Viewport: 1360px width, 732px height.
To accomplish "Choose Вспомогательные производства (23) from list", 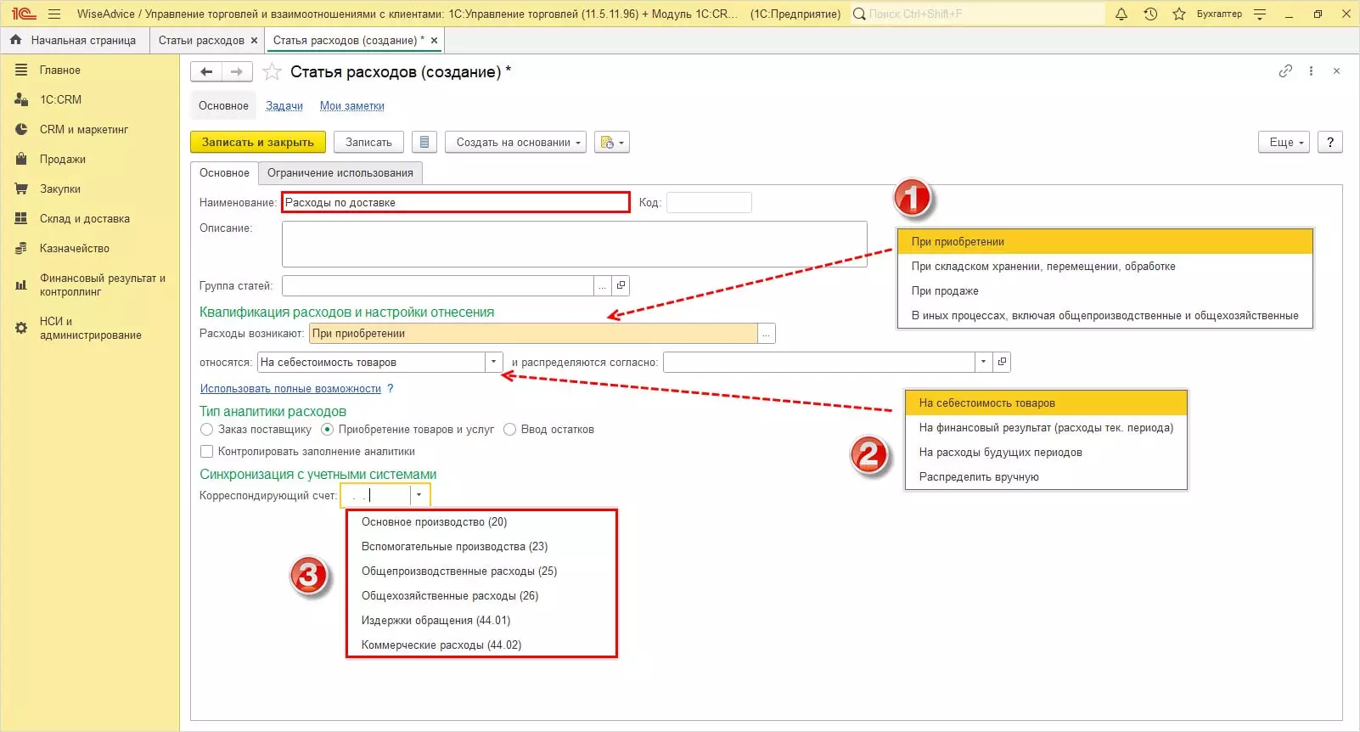I will 481,547.
